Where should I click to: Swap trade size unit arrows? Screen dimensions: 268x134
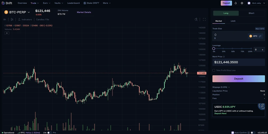260,36
